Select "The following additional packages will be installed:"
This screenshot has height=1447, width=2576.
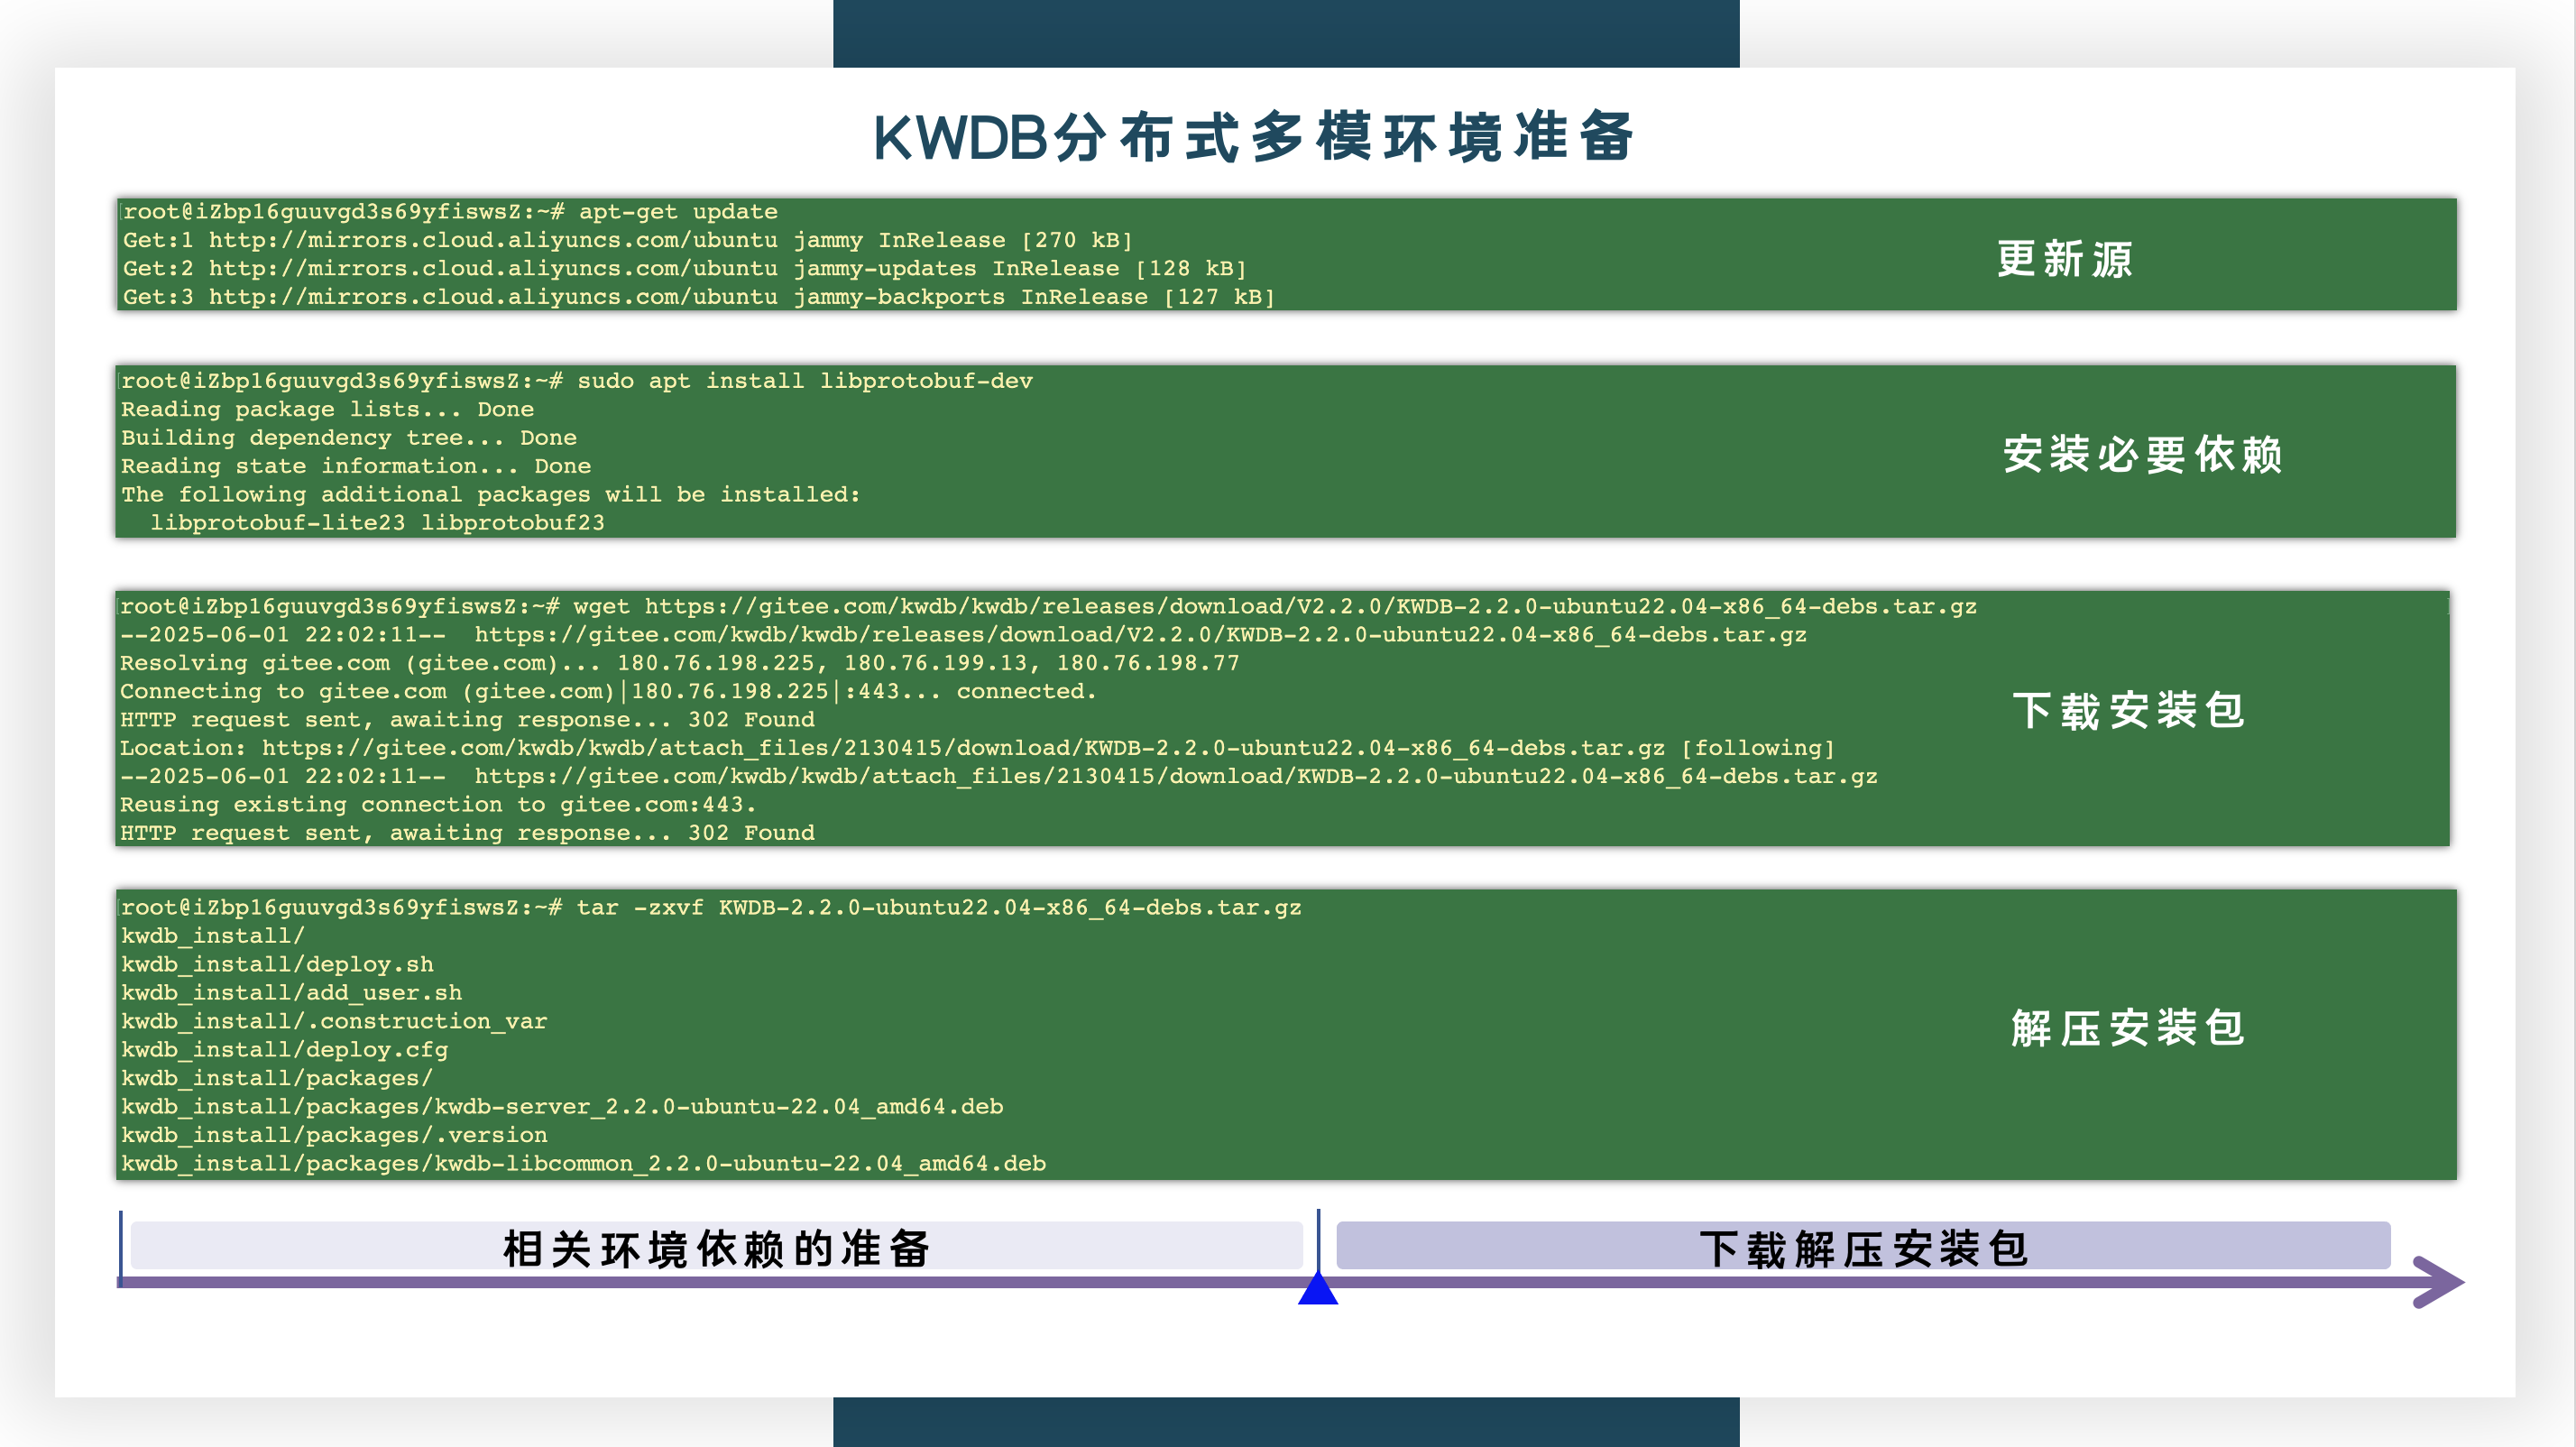[490, 494]
